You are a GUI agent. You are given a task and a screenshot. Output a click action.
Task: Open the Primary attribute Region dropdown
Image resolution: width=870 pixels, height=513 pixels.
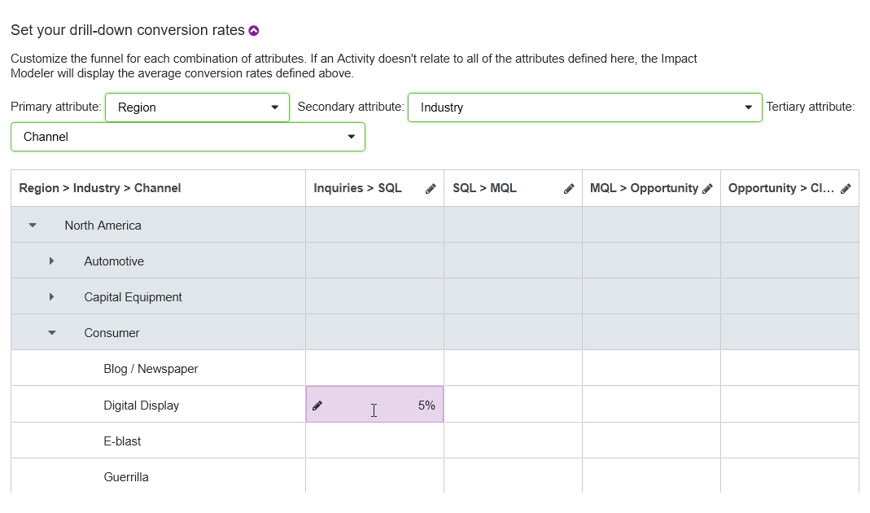(x=197, y=107)
